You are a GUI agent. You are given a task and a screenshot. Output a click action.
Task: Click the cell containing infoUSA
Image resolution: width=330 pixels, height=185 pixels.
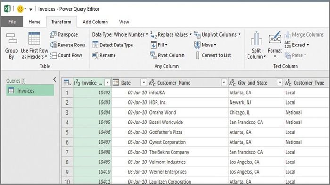point(188,92)
